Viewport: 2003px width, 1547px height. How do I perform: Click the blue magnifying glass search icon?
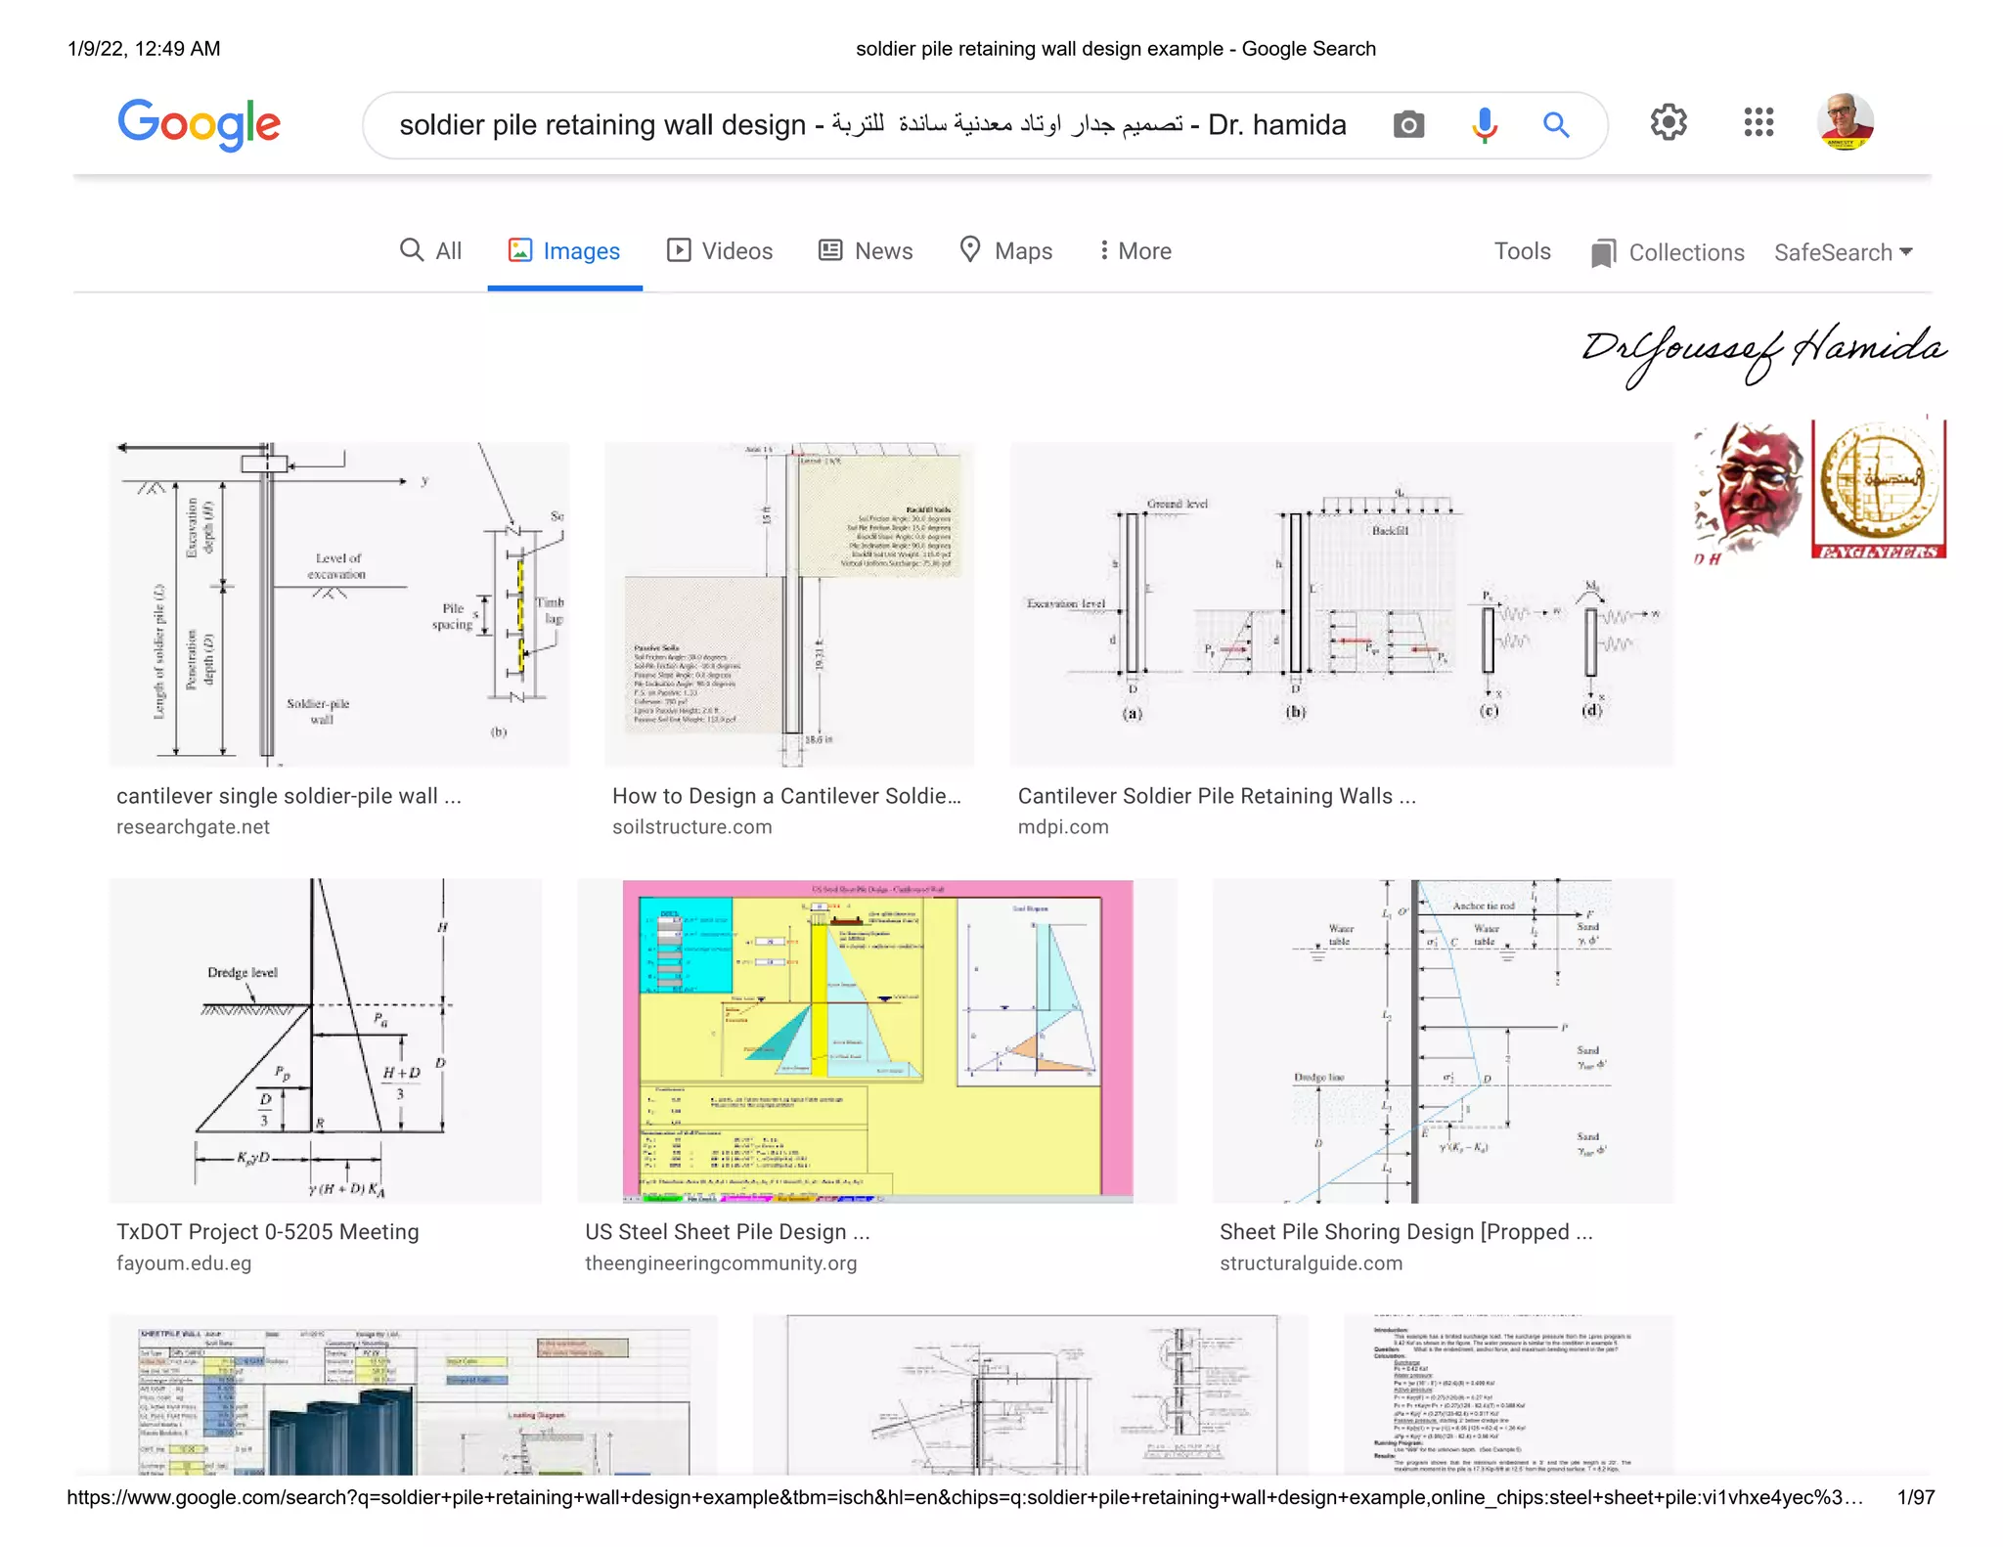1556,125
